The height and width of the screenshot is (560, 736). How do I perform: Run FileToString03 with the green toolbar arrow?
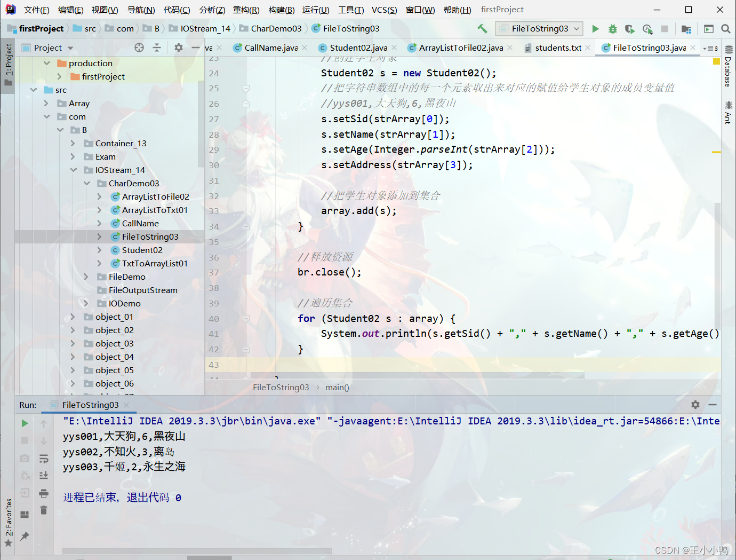(595, 29)
